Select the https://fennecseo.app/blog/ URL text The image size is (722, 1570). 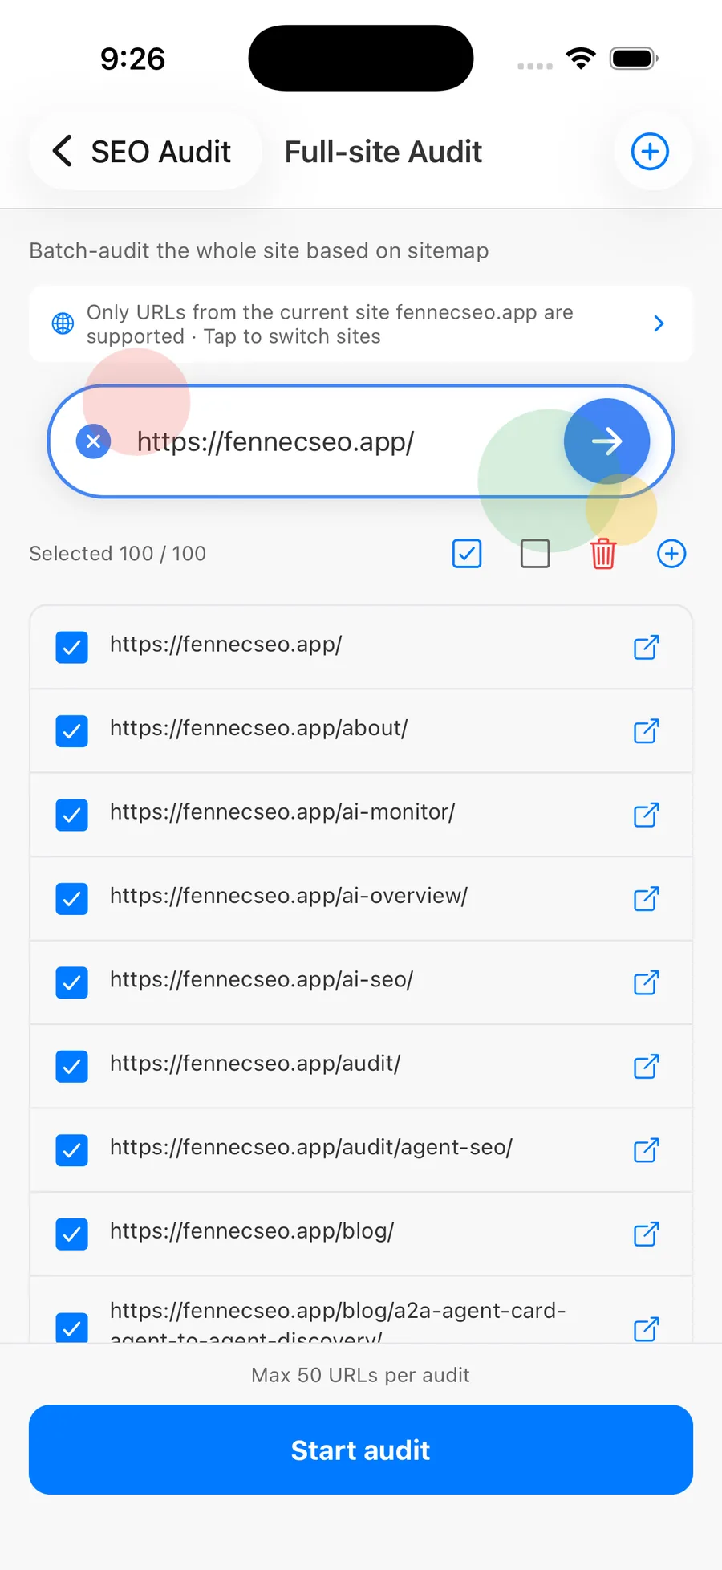(252, 1231)
